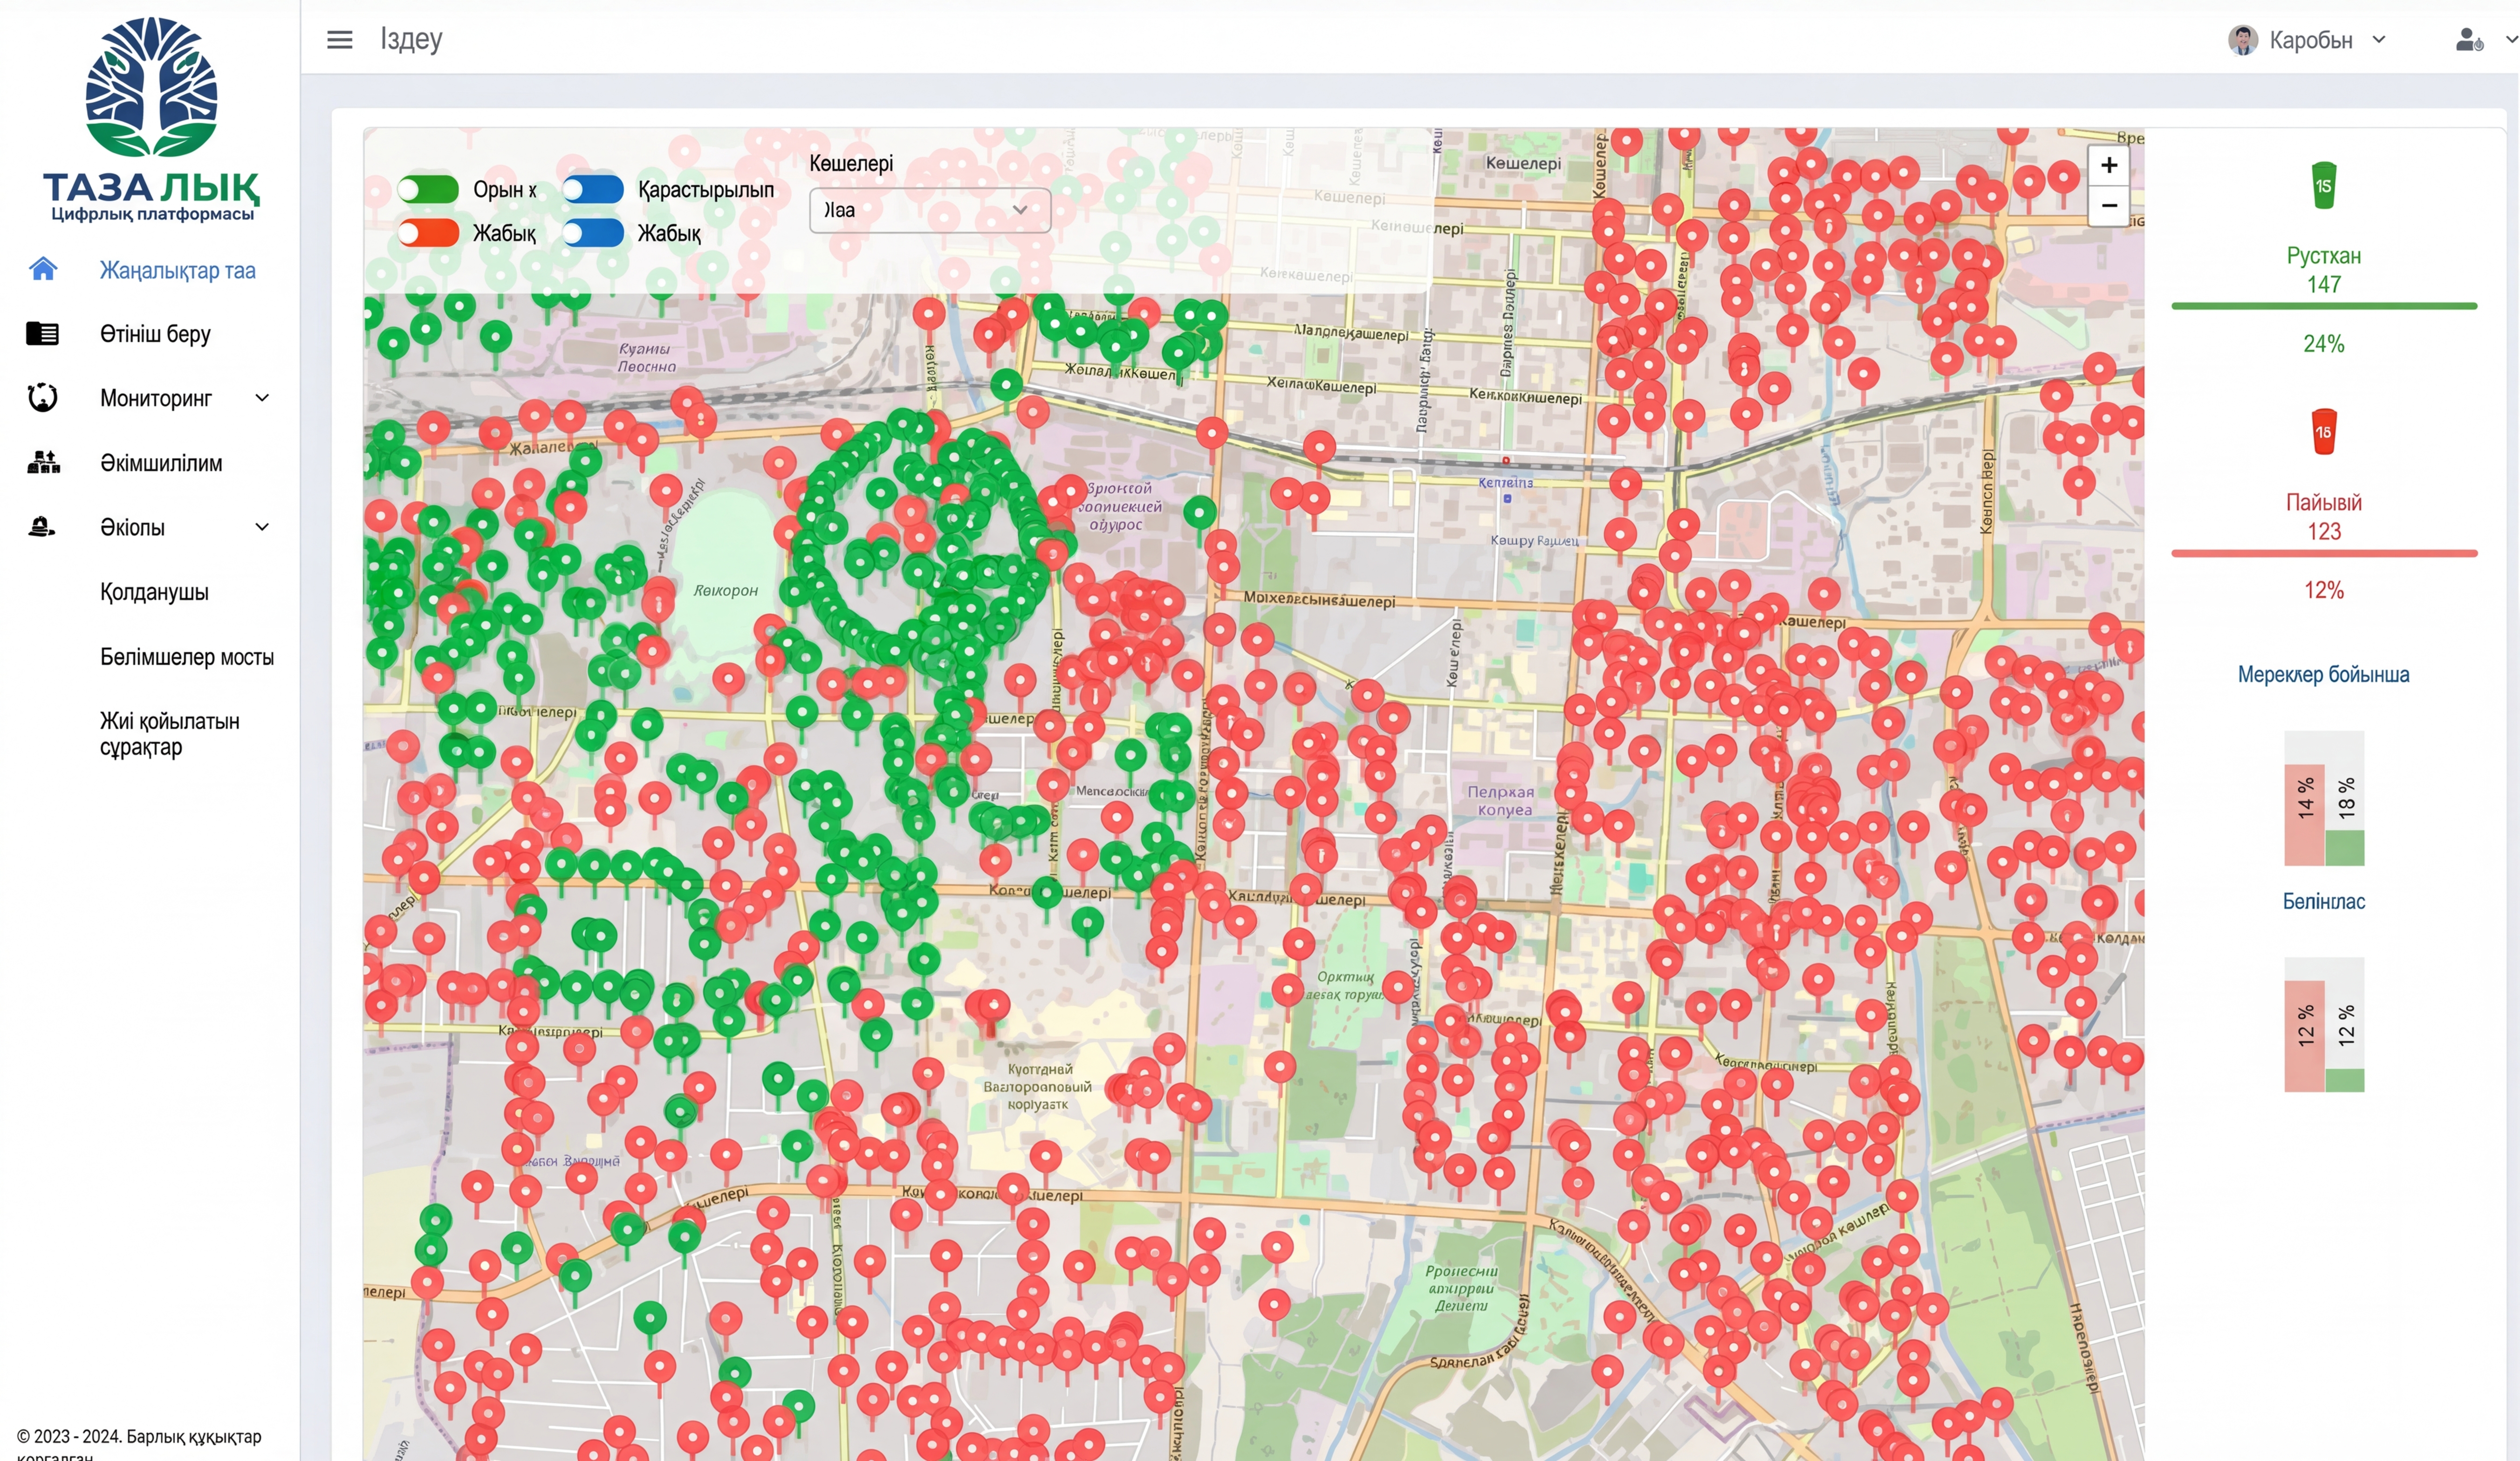Open Қолданушы menu item
Image resolution: width=2520 pixels, height=1461 pixels.
pos(154,592)
